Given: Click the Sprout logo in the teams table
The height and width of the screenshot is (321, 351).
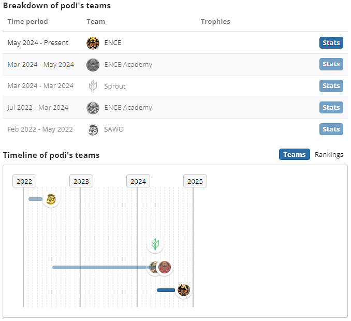Looking at the screenshot, I should [x=93, y=86].
